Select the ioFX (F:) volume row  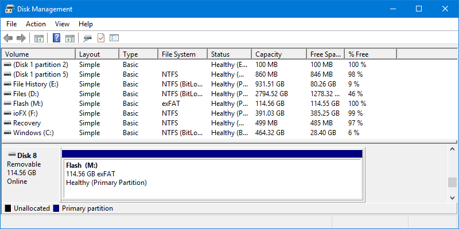point(30,113)
